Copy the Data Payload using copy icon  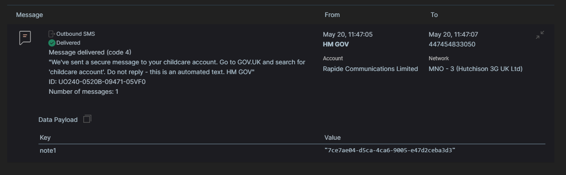tap(87, 119)
